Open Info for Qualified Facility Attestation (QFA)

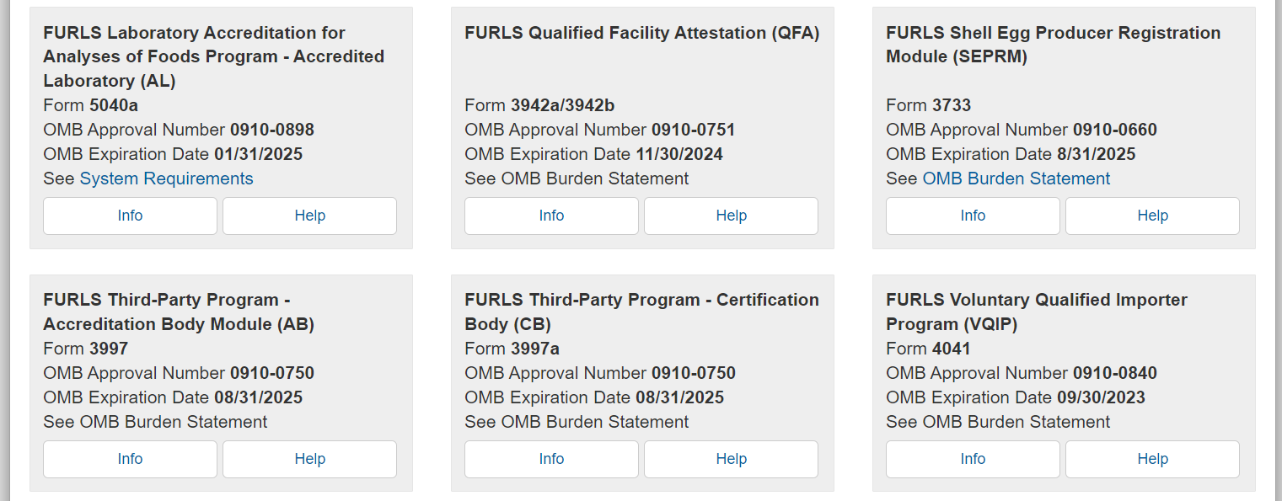tap(551, 216)
